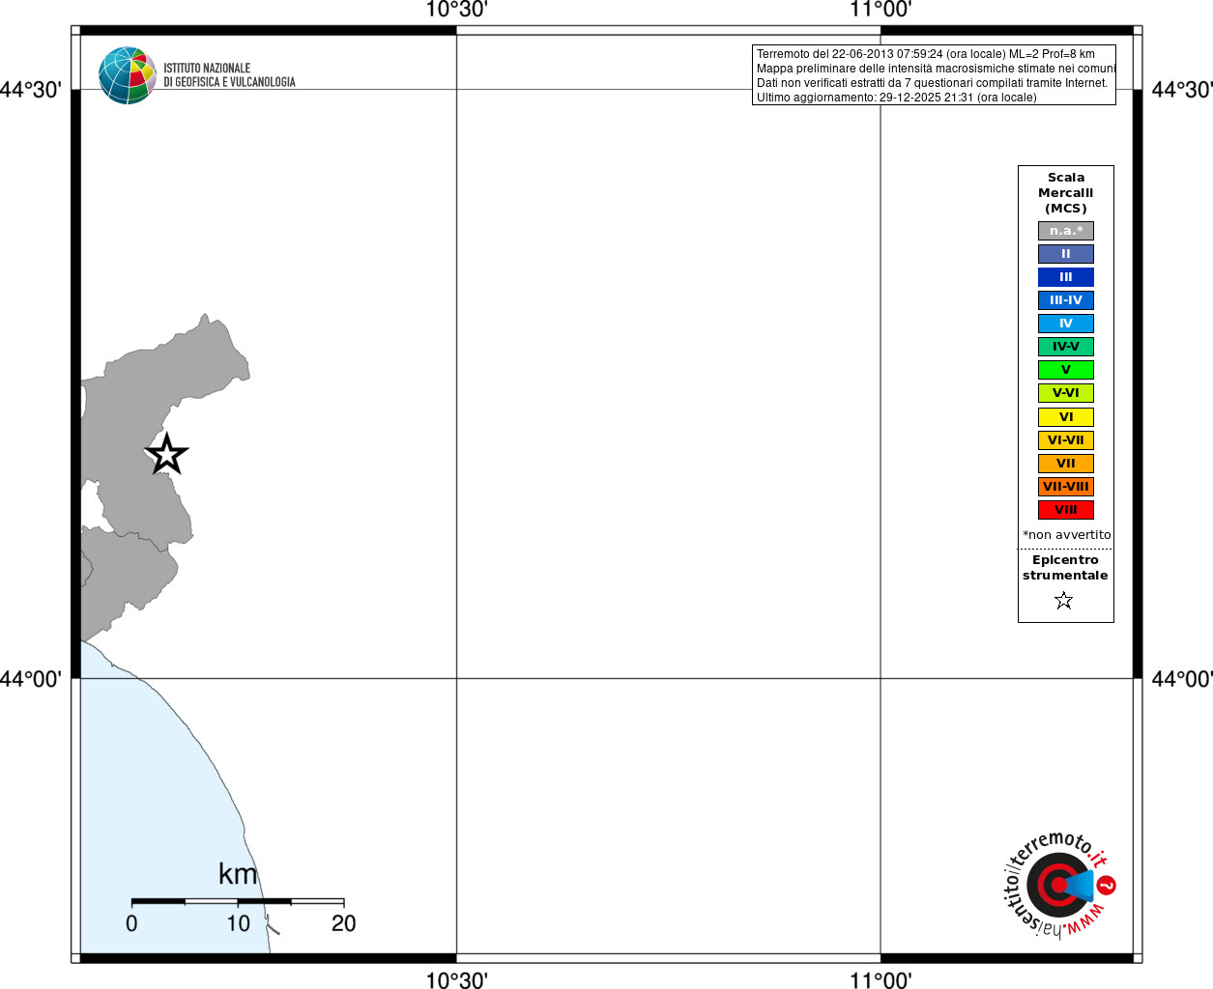This screenshot has width=1213, height=989.
Task: Click the Istituto Nazionale di Geofisica text
Action: coord(229,75)
